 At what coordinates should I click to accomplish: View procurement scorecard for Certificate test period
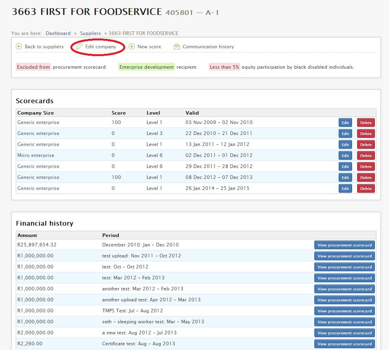[344, 344]
